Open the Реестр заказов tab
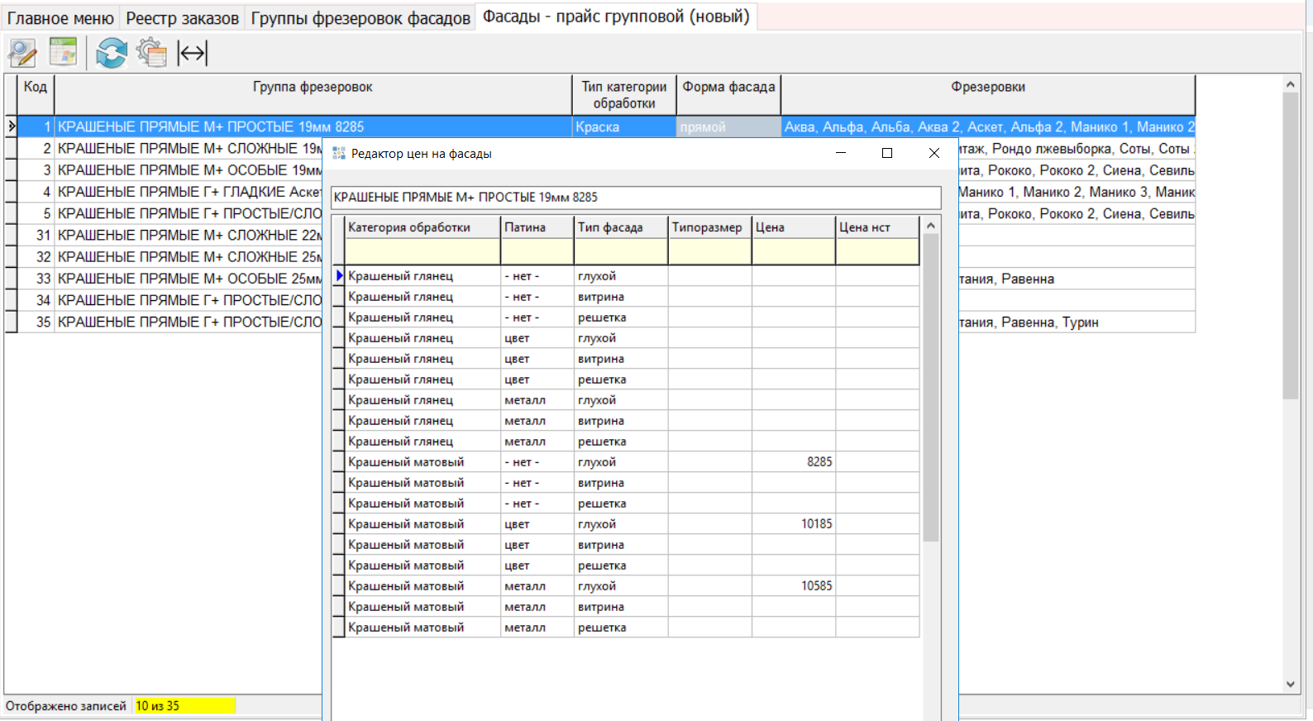Viewport: 1313px width, 721px height. pyautogui.click(x=182, y=18)
